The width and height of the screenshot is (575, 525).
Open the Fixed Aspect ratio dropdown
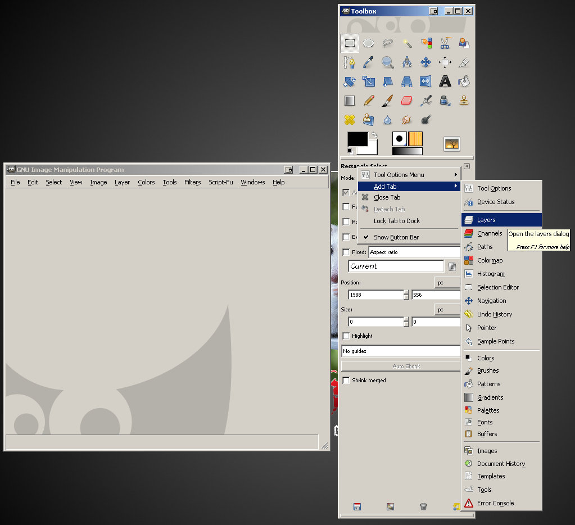pos(414,252)
